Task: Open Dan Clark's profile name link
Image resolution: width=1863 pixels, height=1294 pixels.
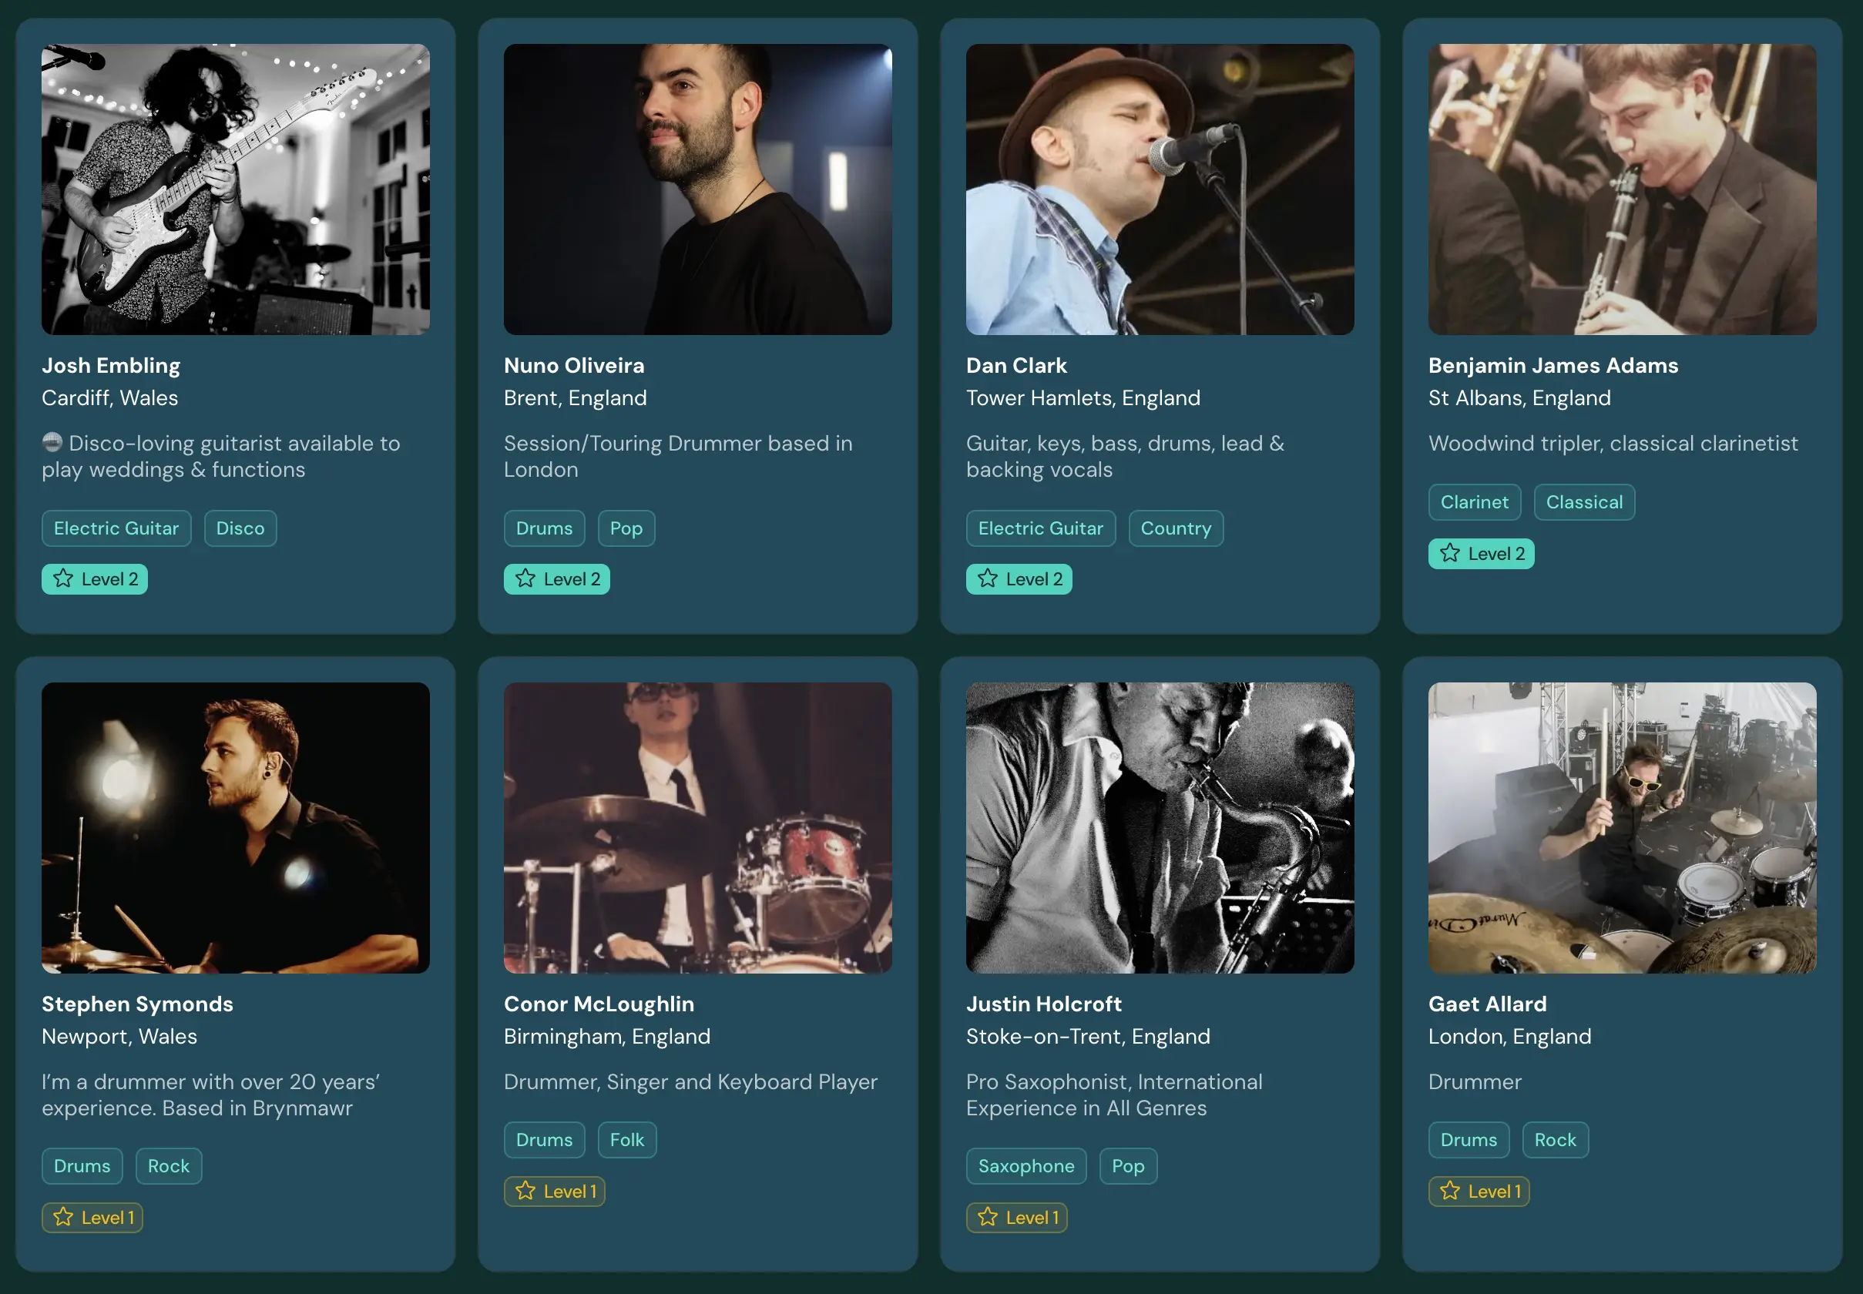Action: point(1016,366)
